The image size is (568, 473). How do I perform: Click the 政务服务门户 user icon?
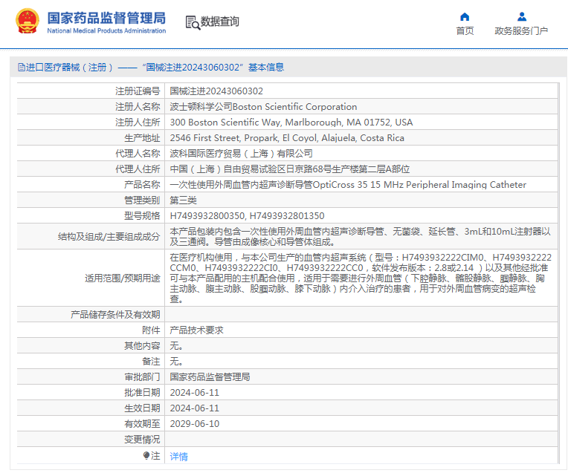coord(522,16)
